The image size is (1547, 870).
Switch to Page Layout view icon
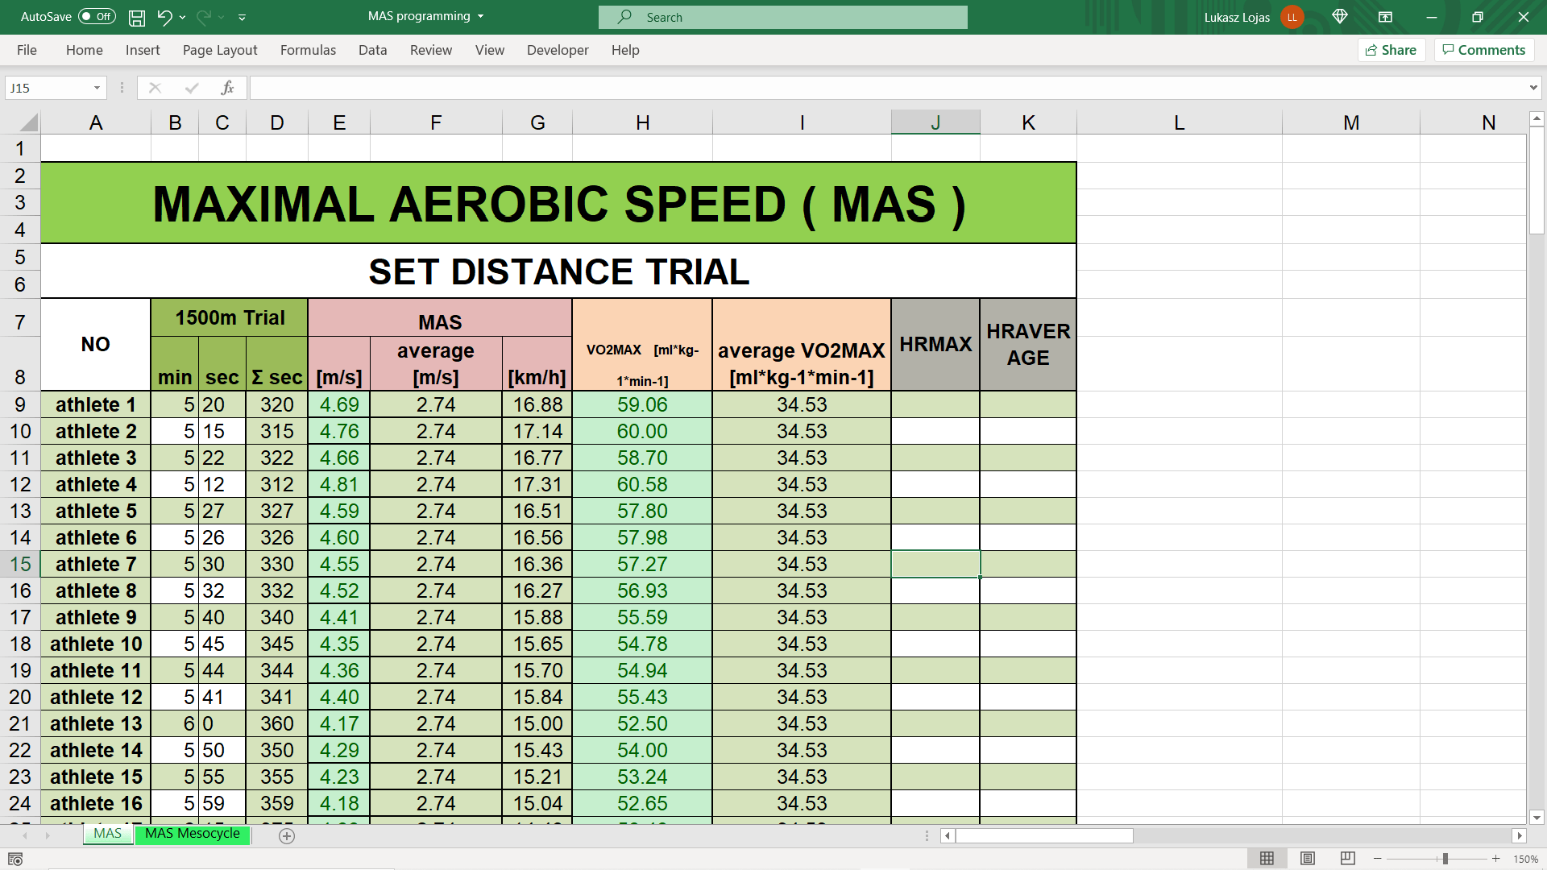pyautogui.click(x=1308, y=859)
